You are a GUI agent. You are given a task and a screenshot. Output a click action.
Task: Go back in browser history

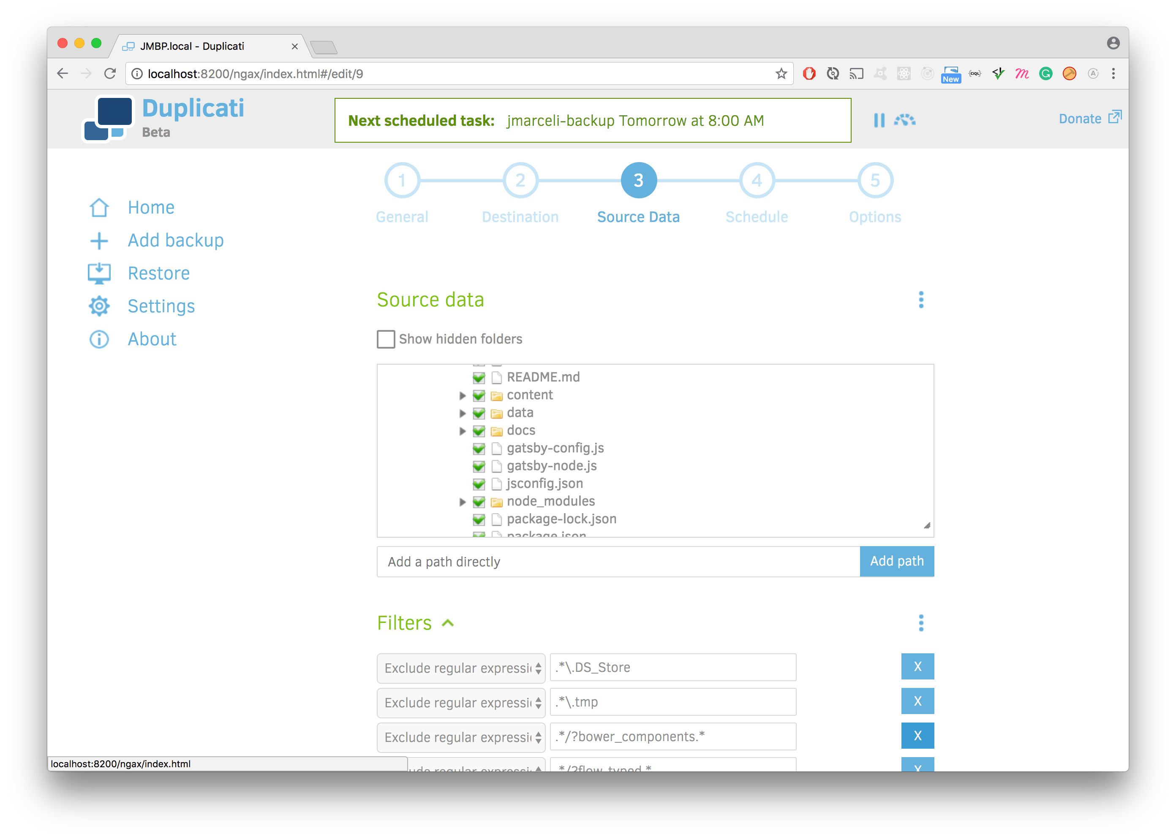click(x=63, y=74)
